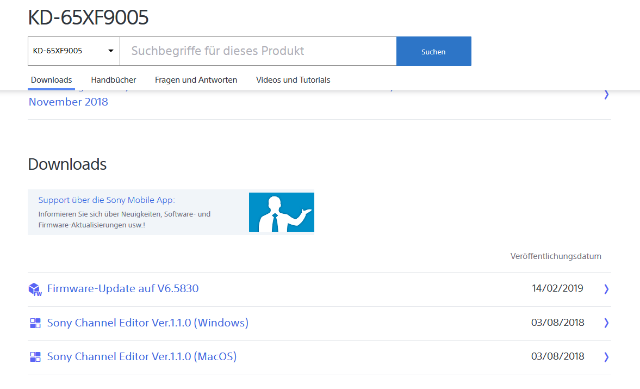The width and height of the screenshot is (640, 389).
Task: Open Support über die Sony Mobile App link
Action: tap(107, 200)
